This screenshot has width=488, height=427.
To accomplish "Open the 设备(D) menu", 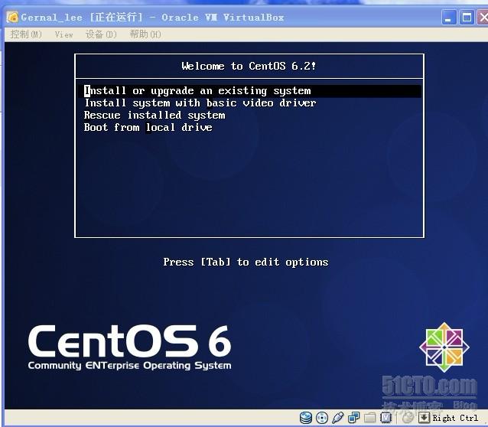I will pos(101,34).
